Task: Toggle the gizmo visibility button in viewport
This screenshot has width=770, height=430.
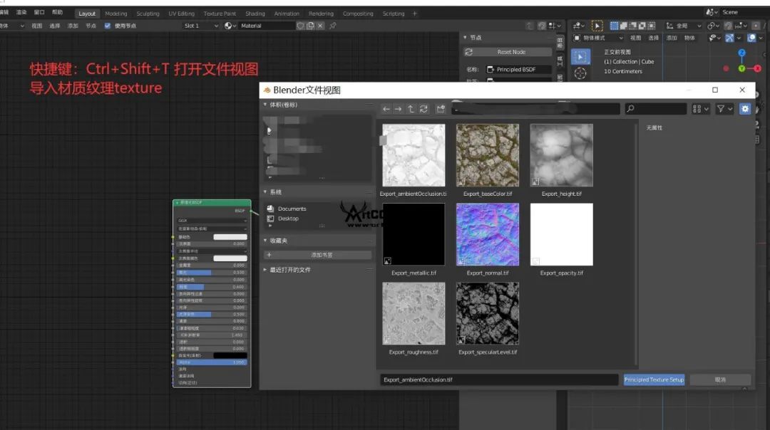Action: click(x=730, y=38)
